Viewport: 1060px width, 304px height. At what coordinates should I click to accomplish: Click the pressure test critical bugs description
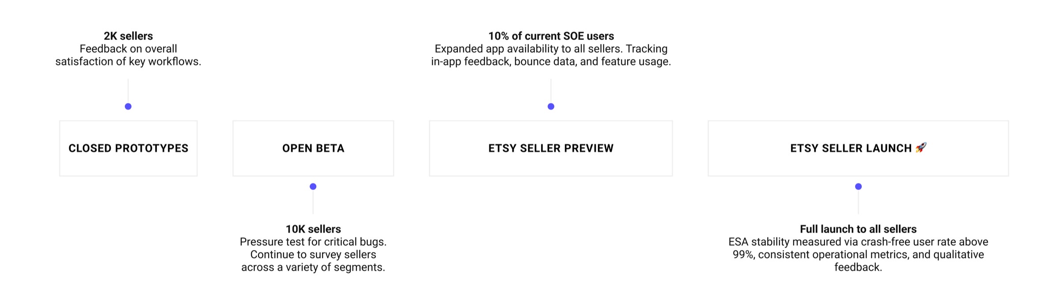[x=313, y=255]
